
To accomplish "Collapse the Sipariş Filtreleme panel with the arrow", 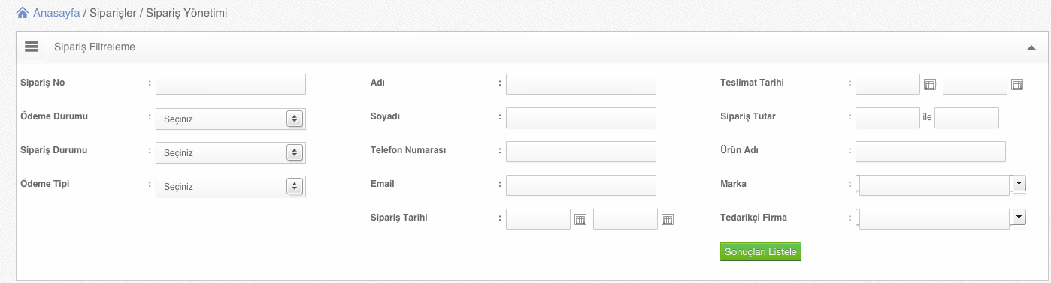I will (1032, 47).
